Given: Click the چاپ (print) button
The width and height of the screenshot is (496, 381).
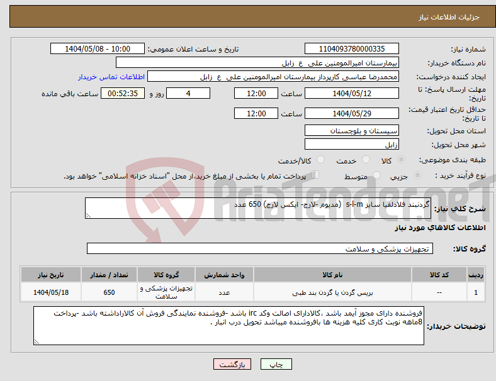Looking at the screenshot, I should (x=276, y=364).
